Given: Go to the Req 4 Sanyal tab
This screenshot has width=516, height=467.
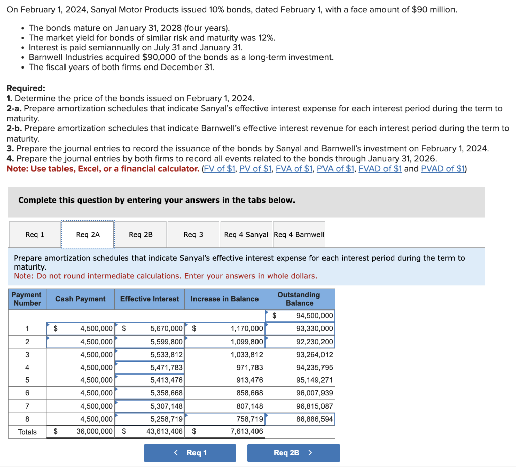Looking at the screenshot, I should [x=246, y=234].
